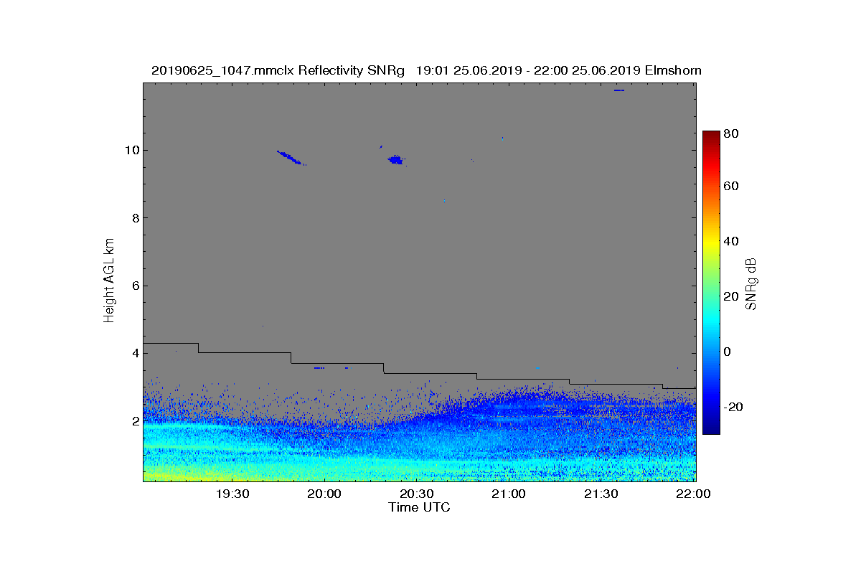The height and width of the screenshot is (574, 861).
Task: Click the dark red top of the color bar
Action: (711, 135)
